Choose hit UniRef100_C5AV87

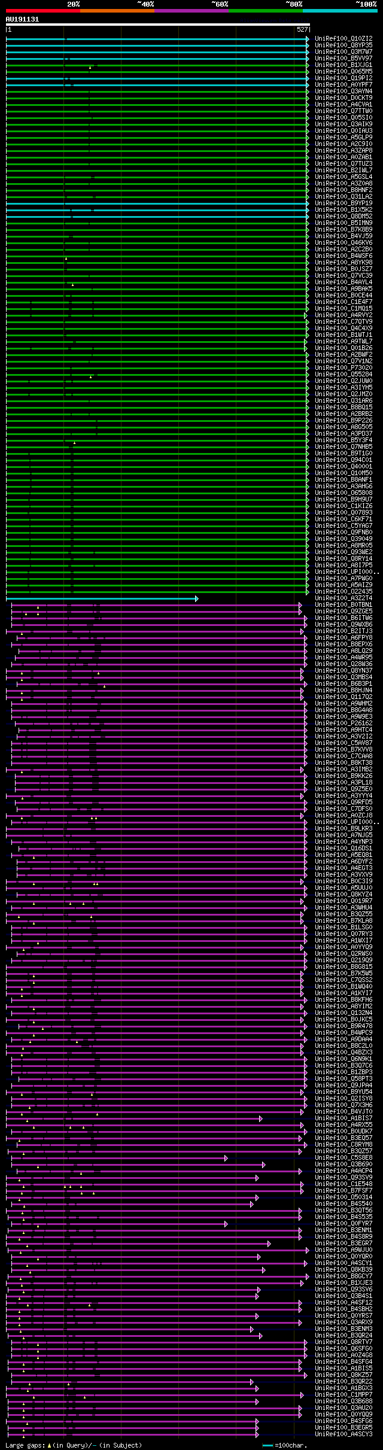pyautogui.click(x=344, y=743)
